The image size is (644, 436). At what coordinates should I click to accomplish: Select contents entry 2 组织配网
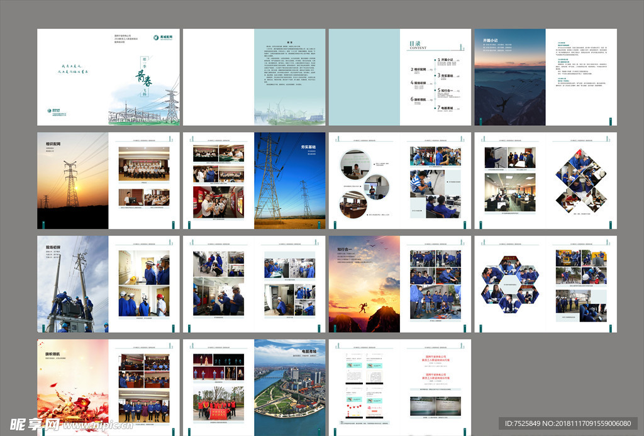pos(419,69)
